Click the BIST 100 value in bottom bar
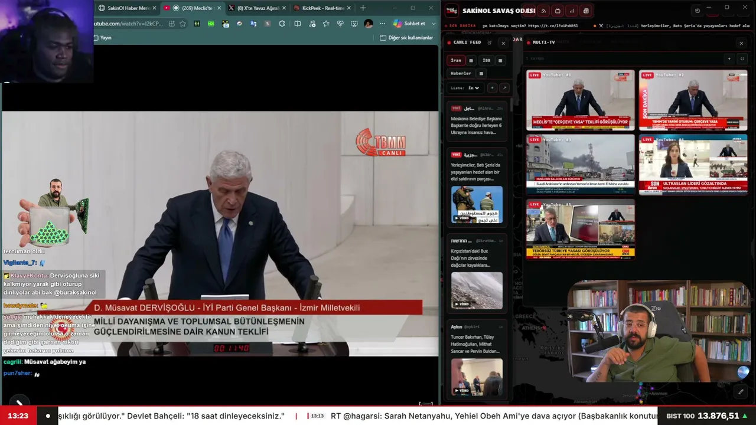 click(718, 416)
